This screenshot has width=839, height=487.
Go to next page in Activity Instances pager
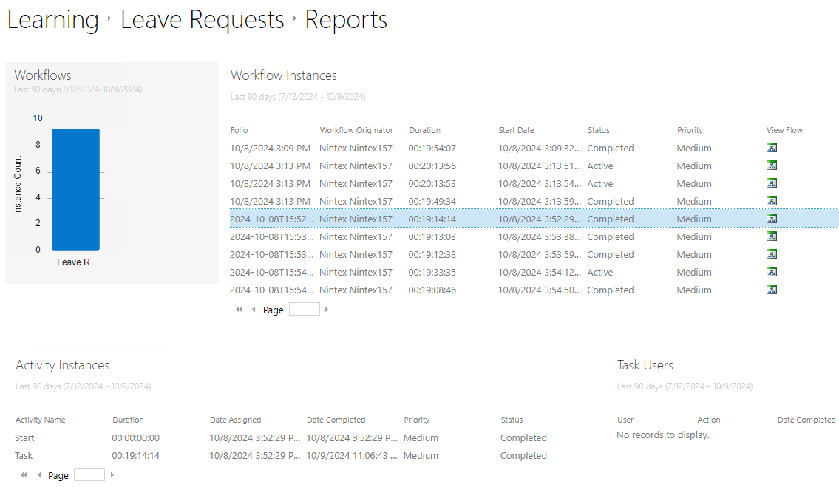[112, 474]
